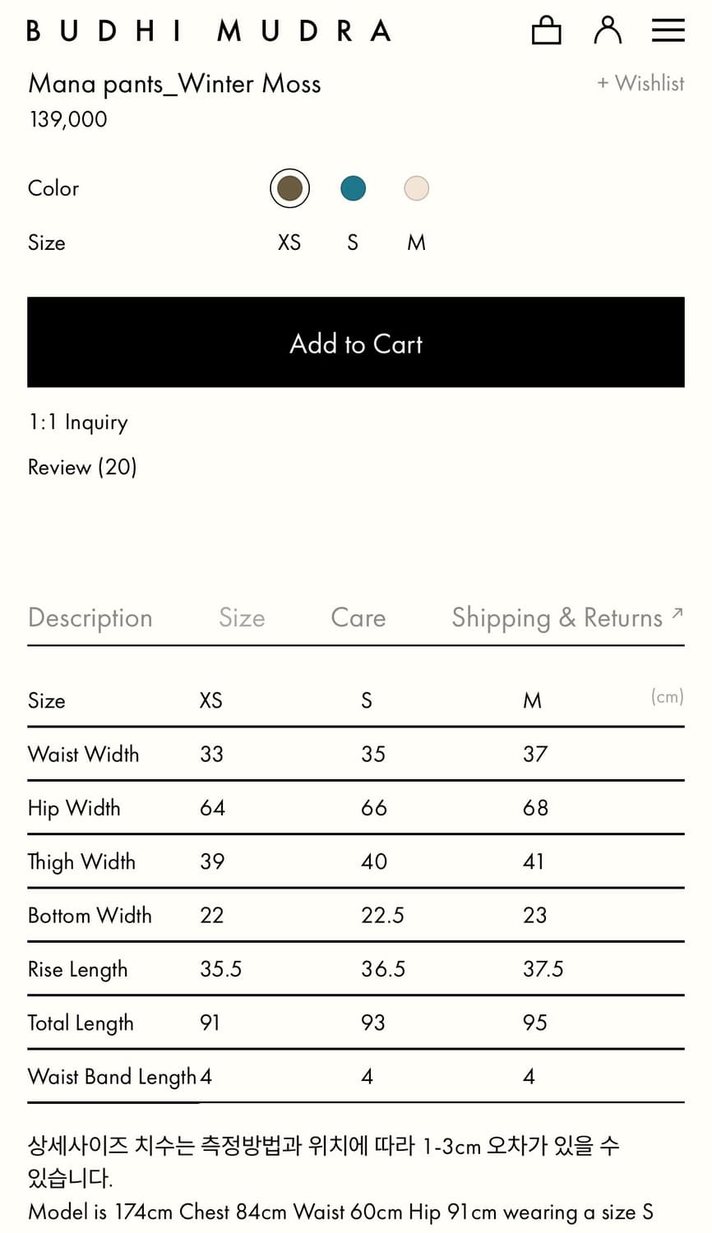Viewport: 712px width, 1233px height.
Task: Select size M option
Action: point(416,242)
